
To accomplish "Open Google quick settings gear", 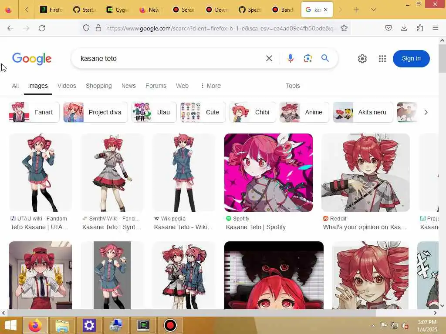I will 362,59.
